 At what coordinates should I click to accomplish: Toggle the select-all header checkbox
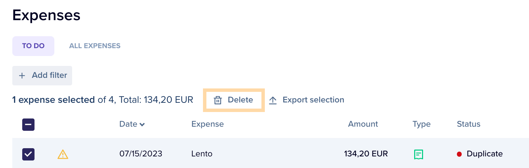click(x=28, y=125)
